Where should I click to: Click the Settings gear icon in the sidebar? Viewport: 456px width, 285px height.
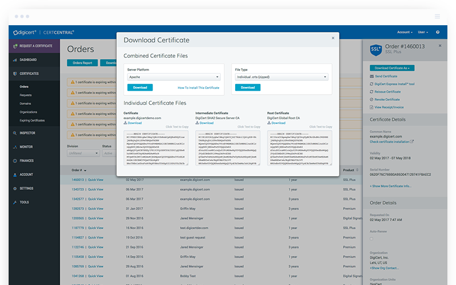(x=14, y=188)
